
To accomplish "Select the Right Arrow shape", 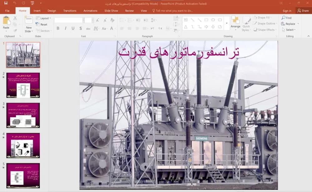I will [x=206, y=27].
